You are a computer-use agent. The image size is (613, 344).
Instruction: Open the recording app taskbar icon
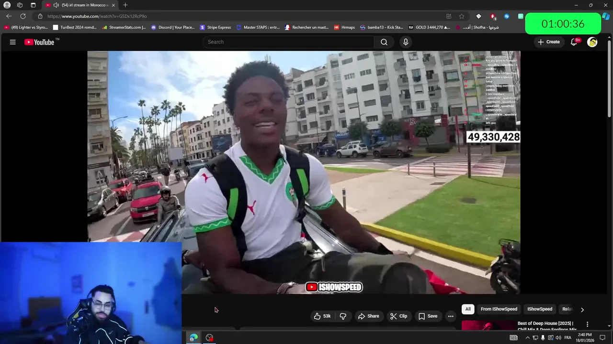[x=209, y=338]
